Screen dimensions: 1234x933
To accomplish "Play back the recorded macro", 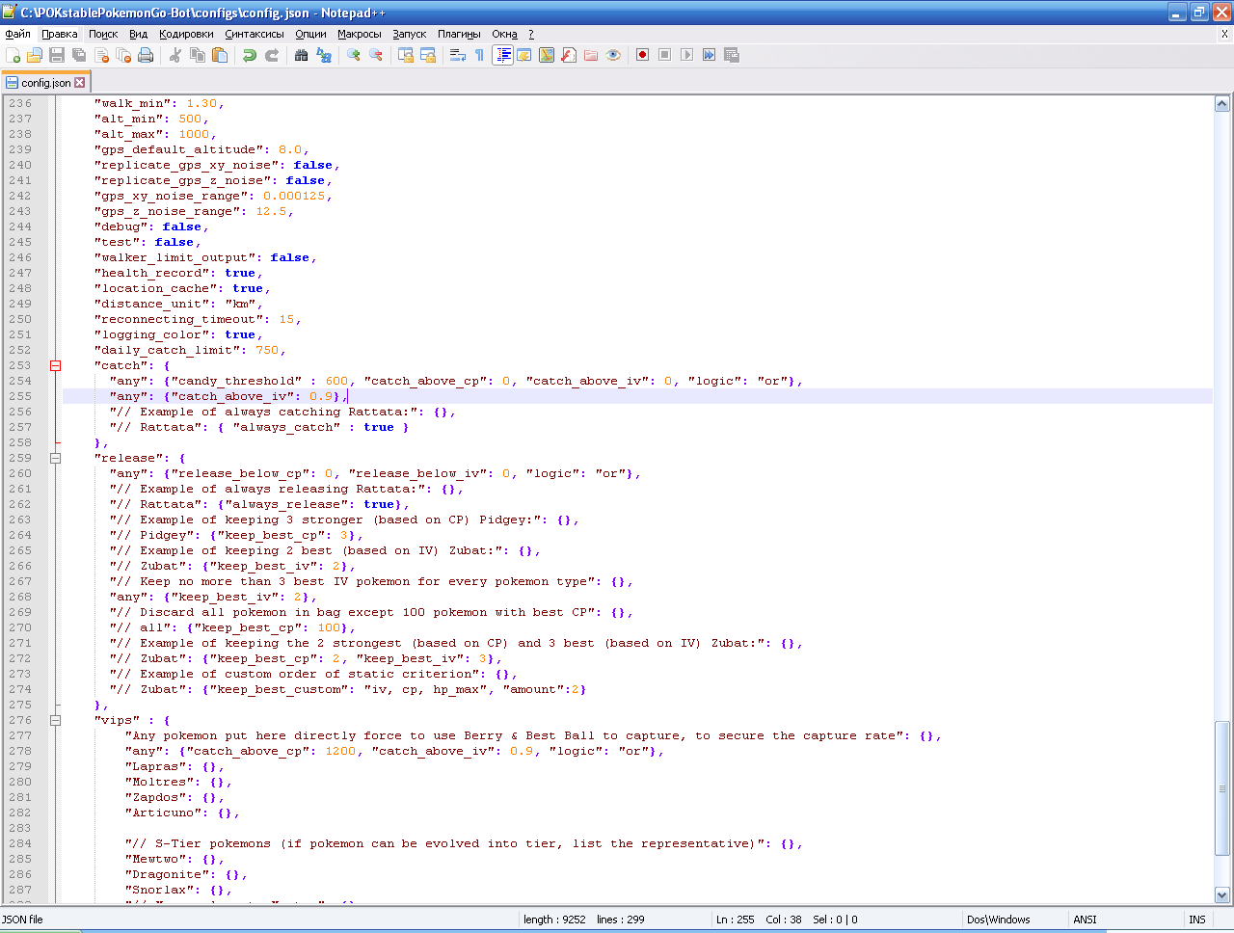I will click(686, 55).
